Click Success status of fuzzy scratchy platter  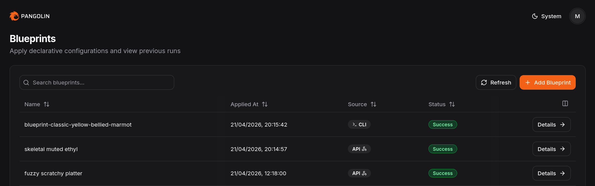pyautogui.click(x=443, y=173)
